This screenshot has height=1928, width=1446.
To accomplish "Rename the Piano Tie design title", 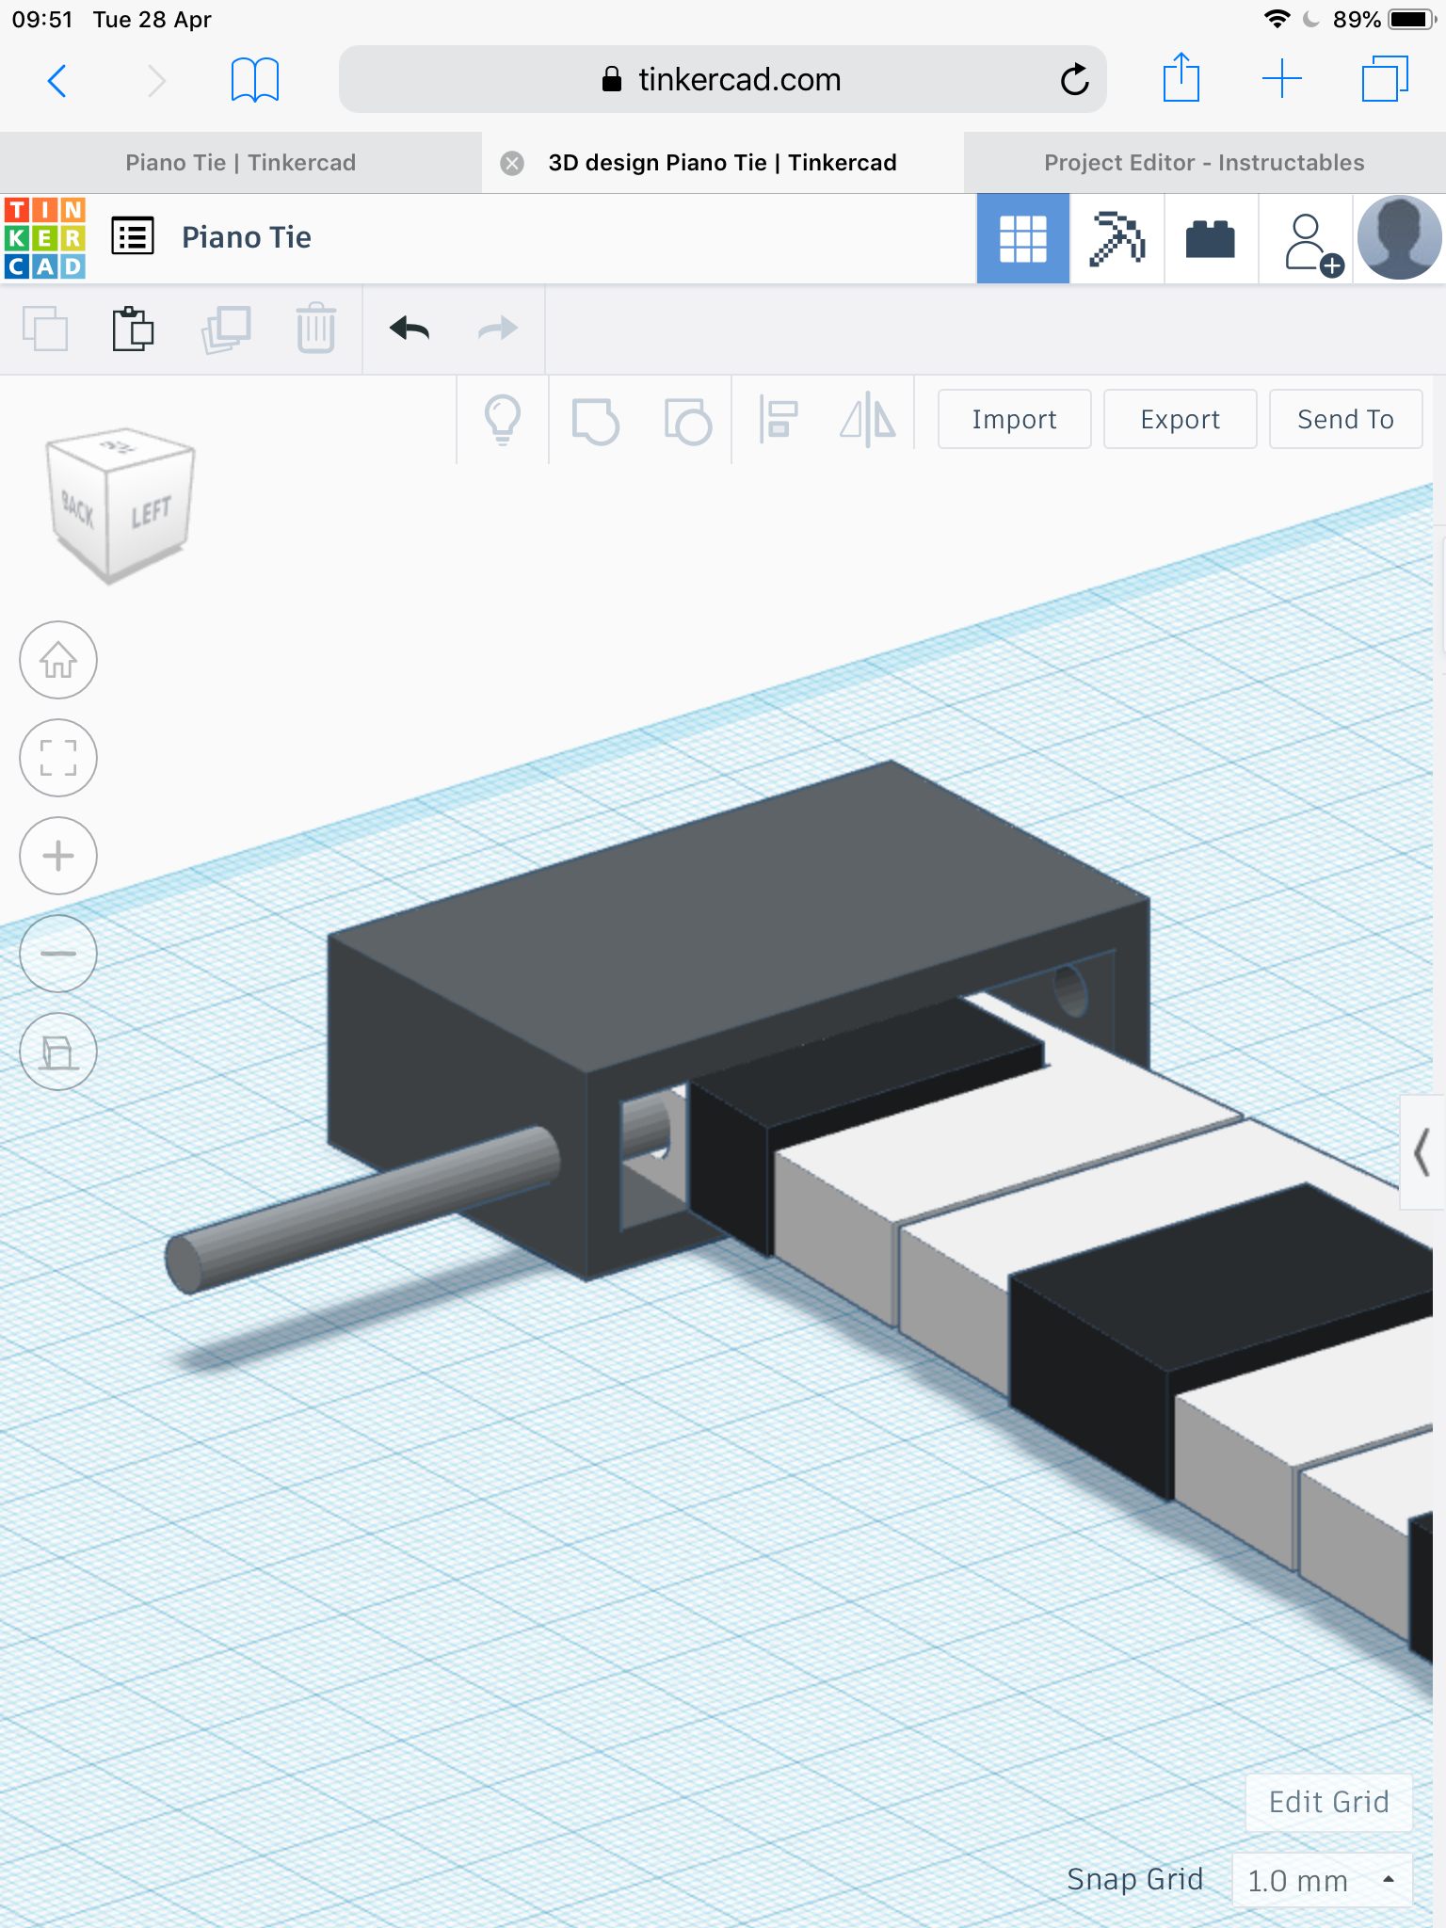I will [x=247, y=237].
